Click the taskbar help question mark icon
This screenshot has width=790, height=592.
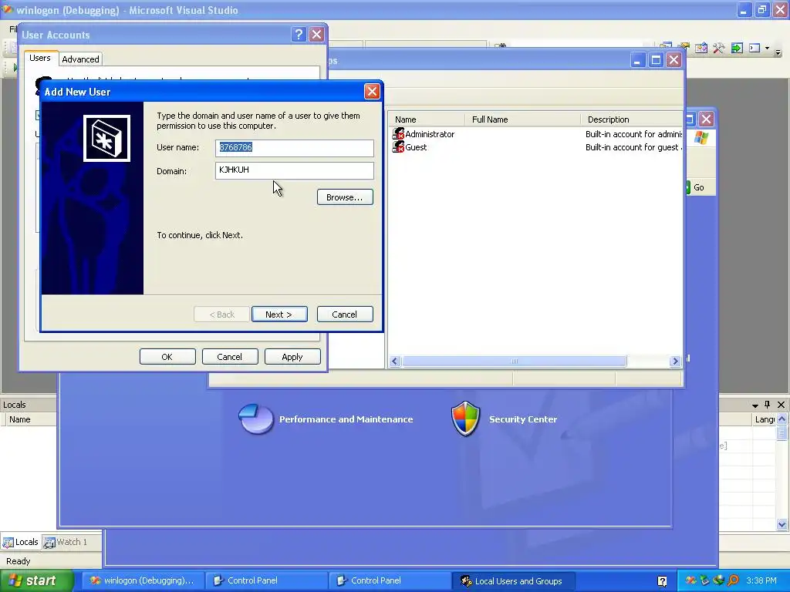click(x=663, y=581)
